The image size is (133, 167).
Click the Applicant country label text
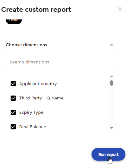[x=38, y=84]
